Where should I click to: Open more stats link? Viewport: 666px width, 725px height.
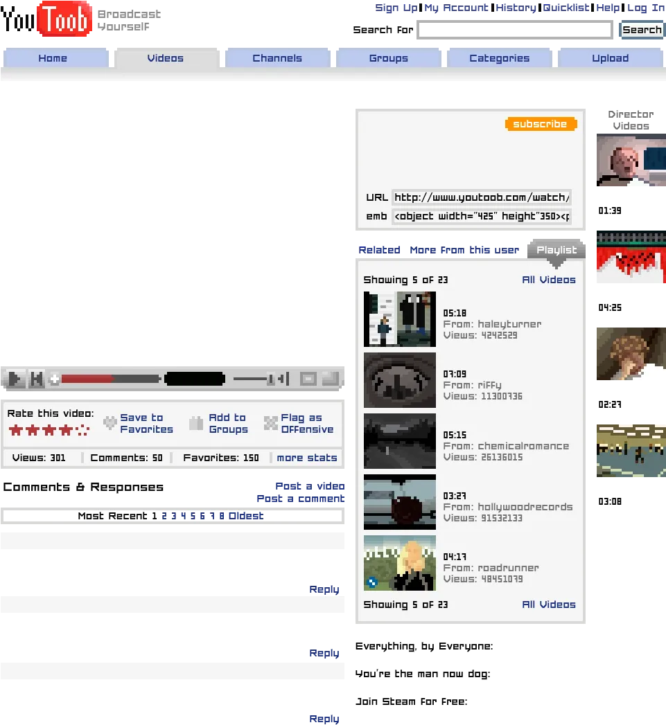(307, 458)
